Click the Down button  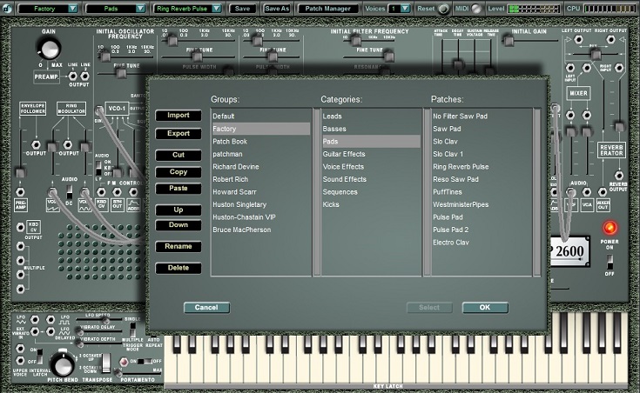tap(179, 225)
